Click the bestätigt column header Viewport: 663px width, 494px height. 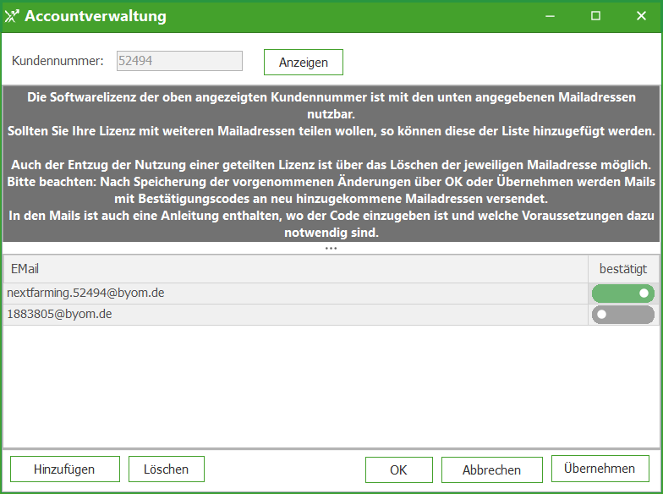pyautogui.click(x=623, y=269)
